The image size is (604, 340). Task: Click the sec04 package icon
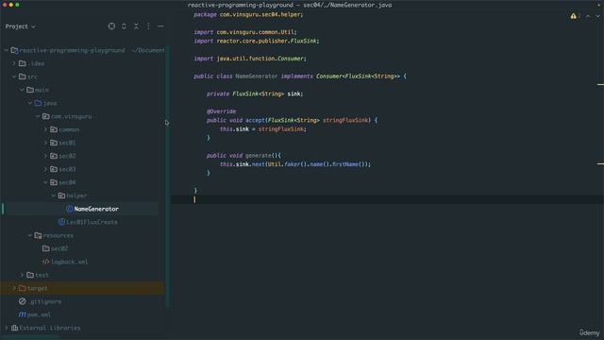point(54,182)
